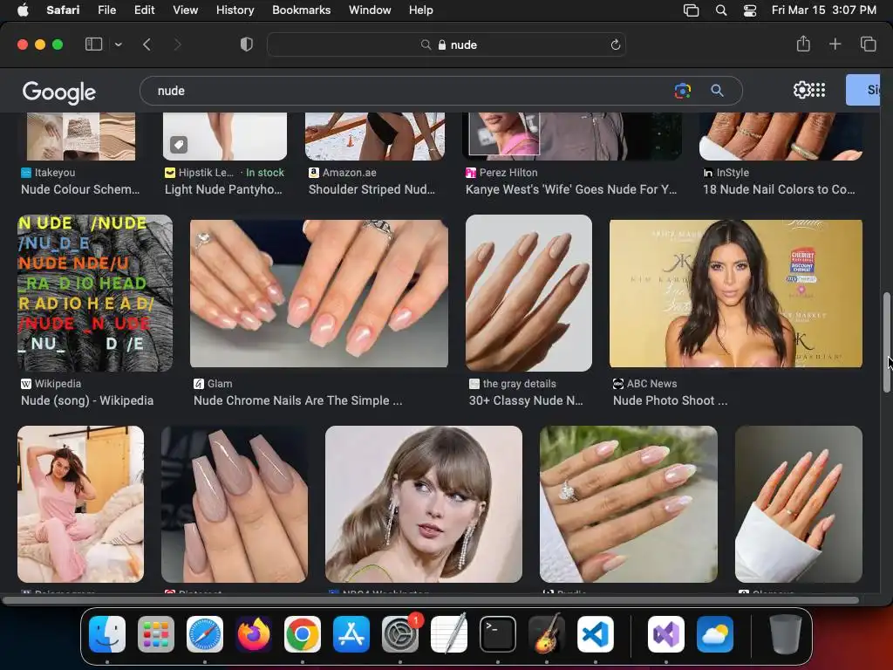Screen dimensions: 893x670
Task: Open Trash from the Dock
Action: click(x=786, y=634)
